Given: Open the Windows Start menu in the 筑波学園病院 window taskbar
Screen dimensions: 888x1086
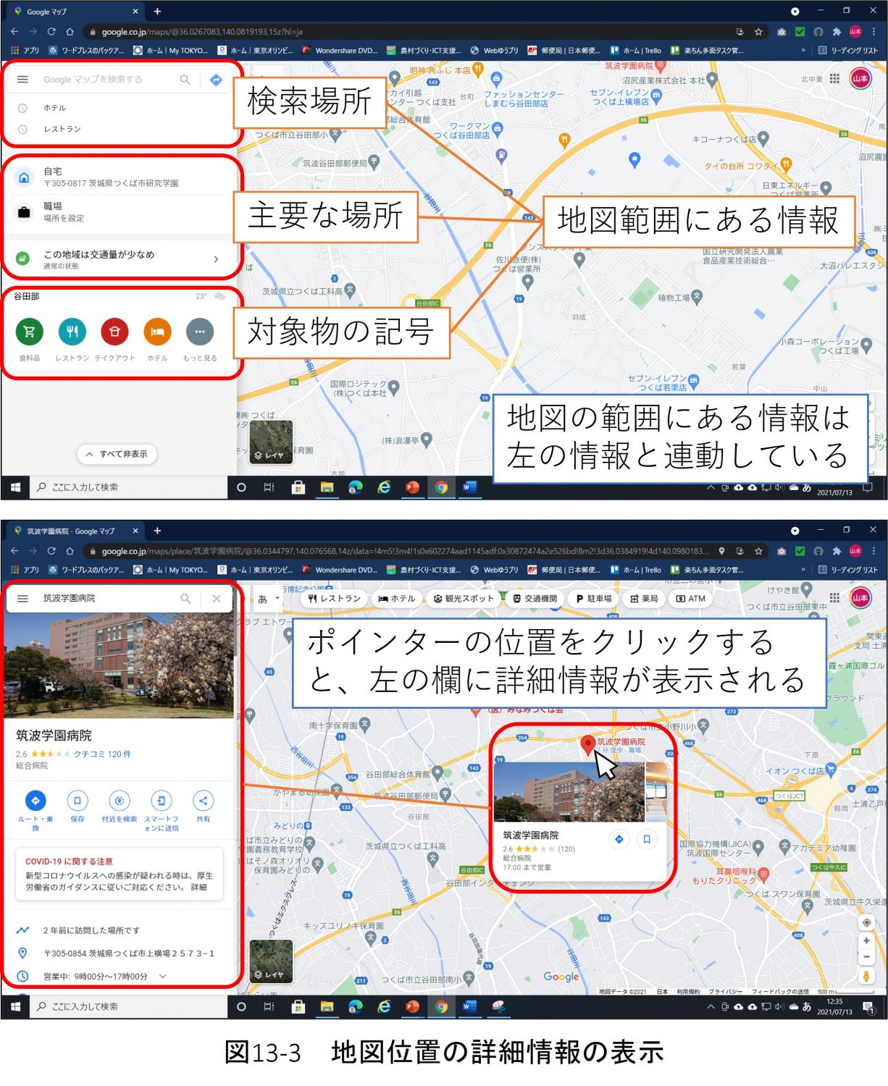Looking at the screenshot, I should [x=15, y=1006].
